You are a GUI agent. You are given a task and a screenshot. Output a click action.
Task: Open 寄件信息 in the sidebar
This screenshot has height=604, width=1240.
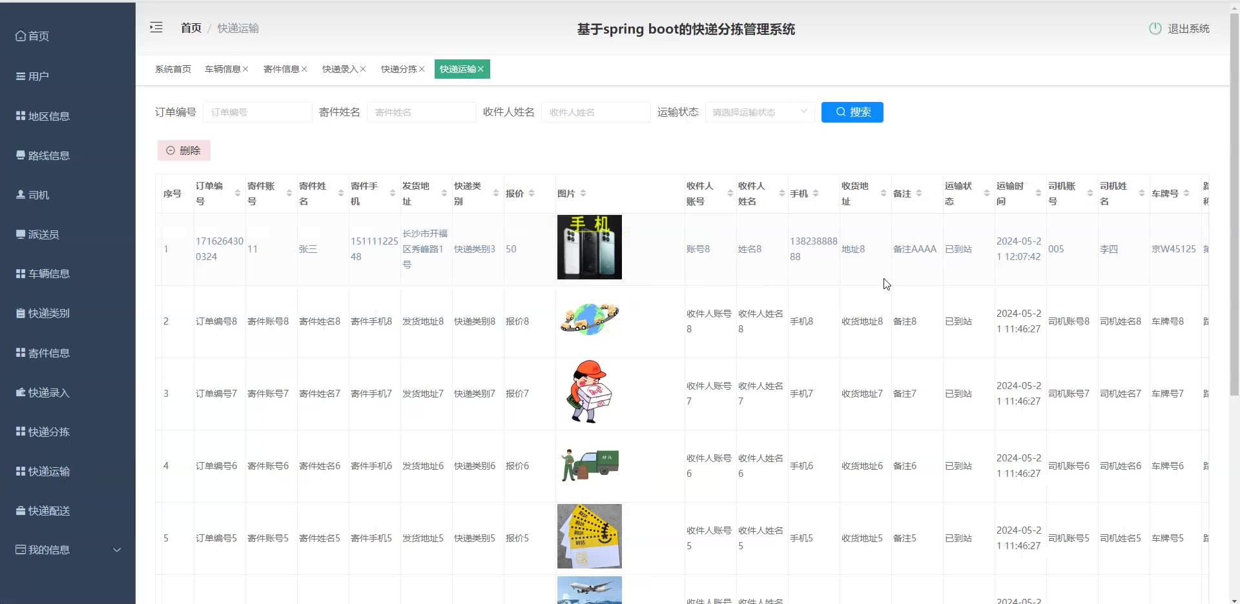click(x=68, y=353)
